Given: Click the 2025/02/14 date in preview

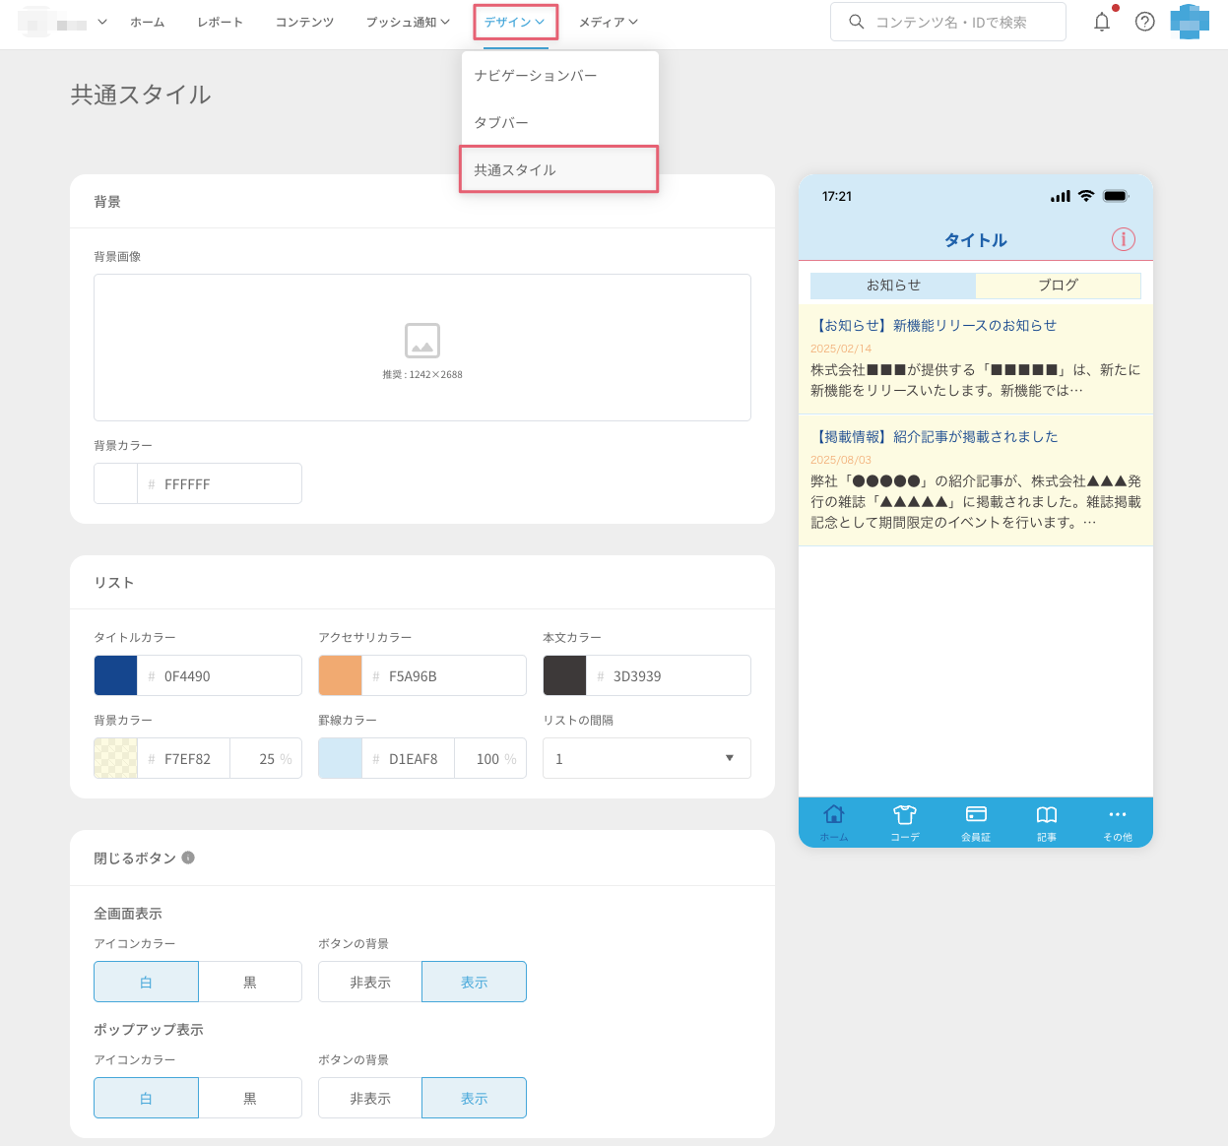Looking at the screenshot, I should click(841, 349).
